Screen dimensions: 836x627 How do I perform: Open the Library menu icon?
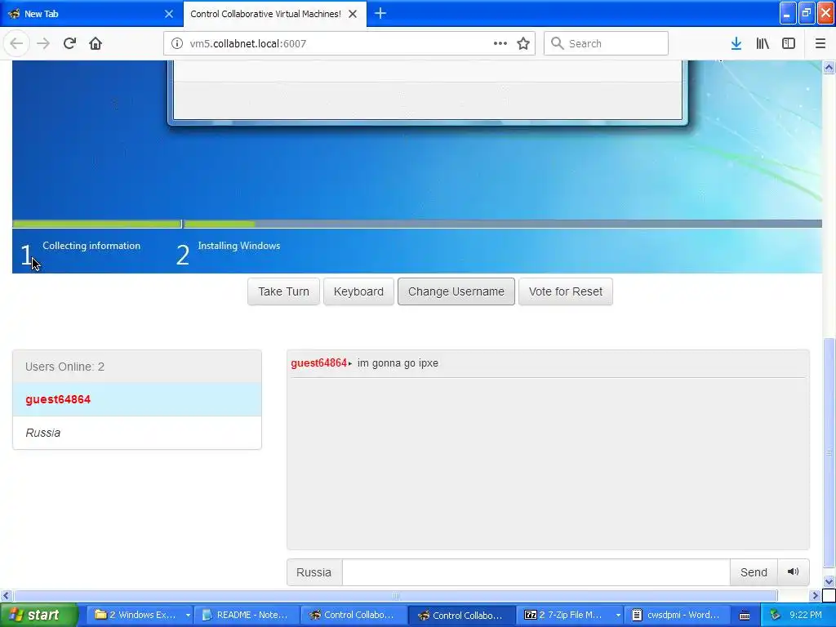763,43
